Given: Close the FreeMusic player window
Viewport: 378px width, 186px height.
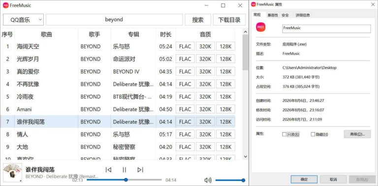Looking at the screenshot, I should (x=240, y=5).
